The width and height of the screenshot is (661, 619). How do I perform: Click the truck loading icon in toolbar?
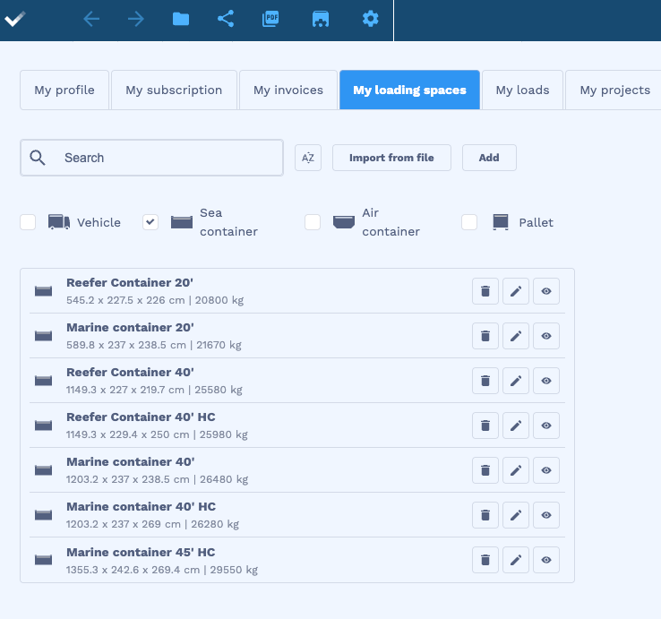[321, 19]
